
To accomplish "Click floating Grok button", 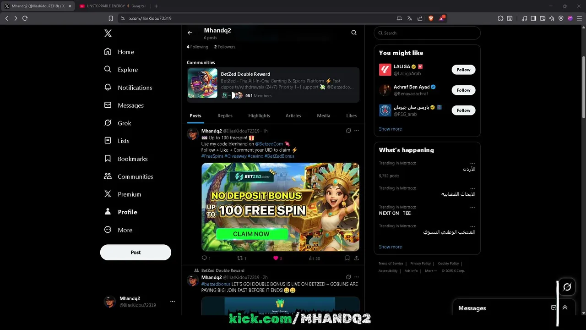I will [567, 287].
